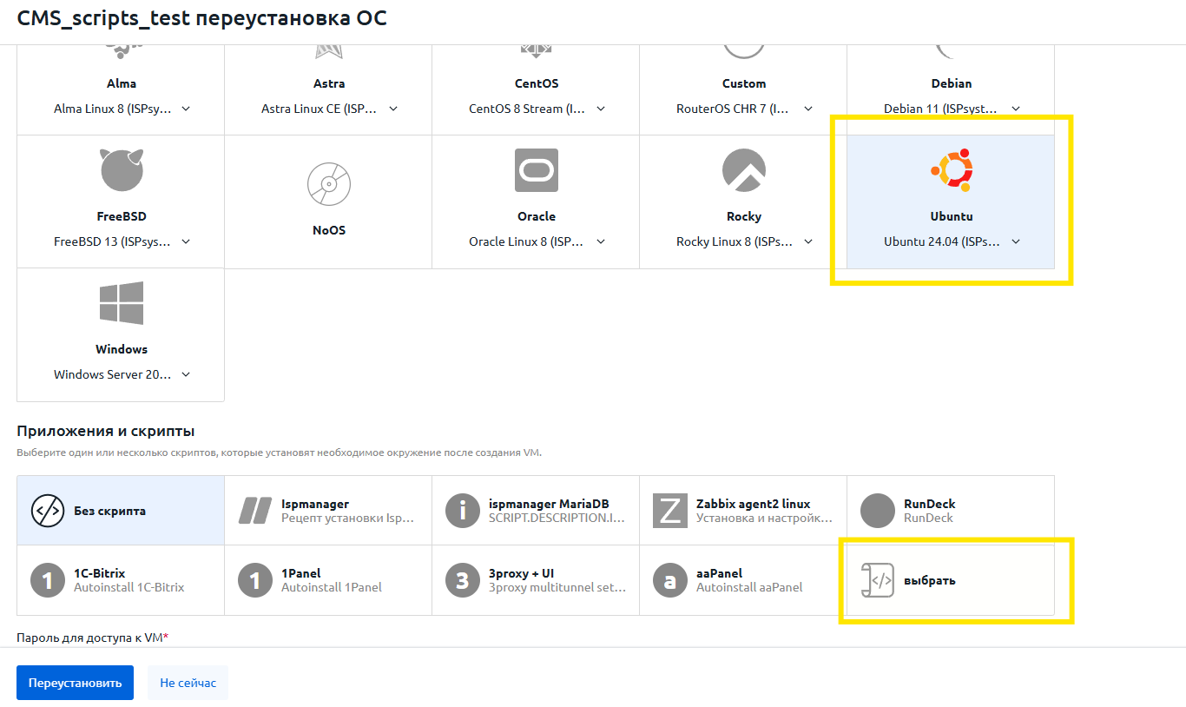The height and width of the screenshot is (707, 1186).
Task: Enable the aaPanel autoinstall script
Action: point(743,580)
